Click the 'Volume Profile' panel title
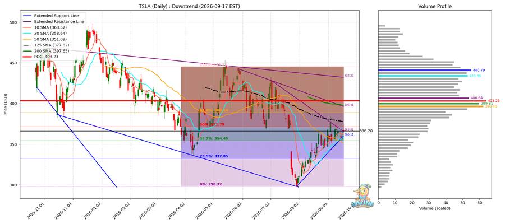Screen dimensions: 505x224 pyautogui.click(x=434, y=6)
